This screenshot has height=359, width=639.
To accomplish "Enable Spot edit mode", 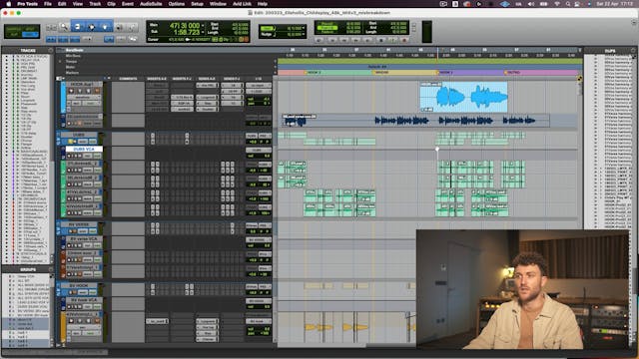I will [x=30, y=29].
